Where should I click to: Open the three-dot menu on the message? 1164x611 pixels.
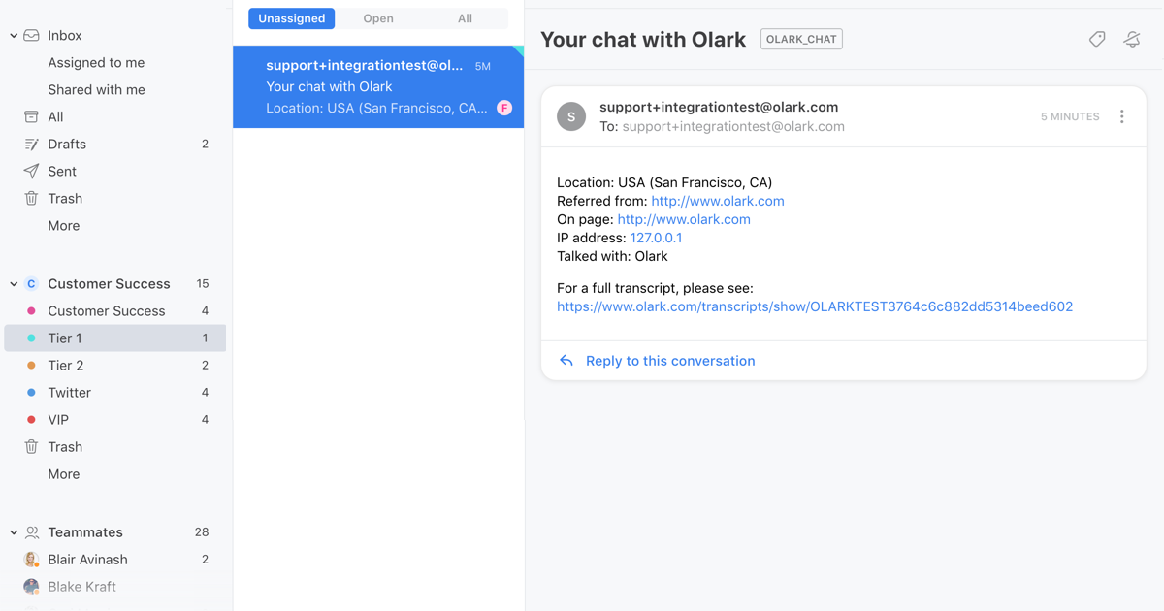[x=1122, y=116]
